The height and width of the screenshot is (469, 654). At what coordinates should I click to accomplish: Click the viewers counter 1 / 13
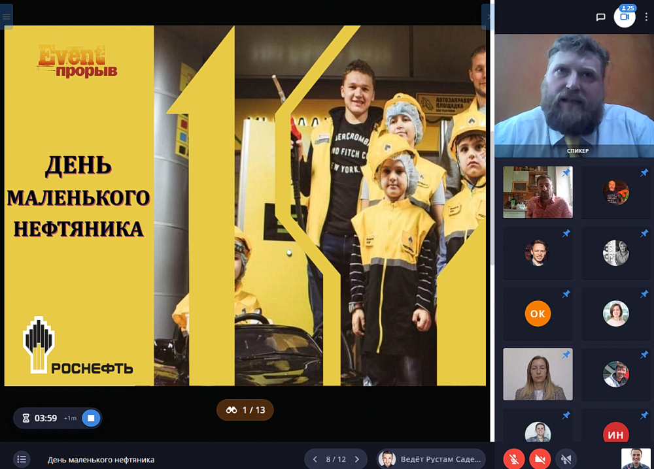click(x=245, y=410)
